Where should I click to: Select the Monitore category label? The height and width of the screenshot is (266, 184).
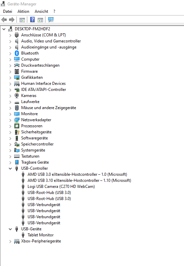[x=30, y=114]
